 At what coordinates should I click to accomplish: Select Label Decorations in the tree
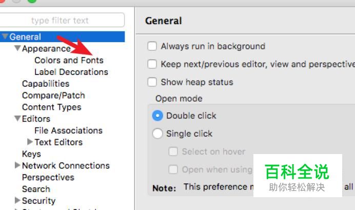pos(71,72)
